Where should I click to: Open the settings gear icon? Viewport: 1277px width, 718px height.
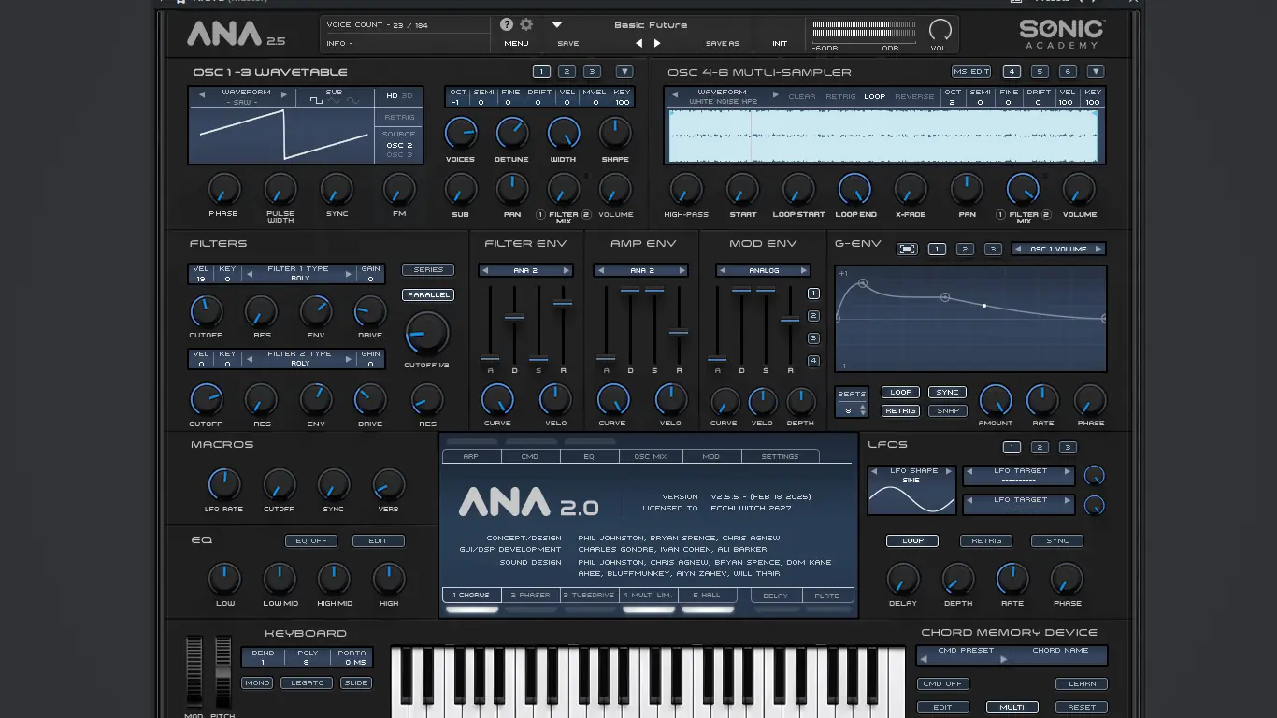(526, 25)
